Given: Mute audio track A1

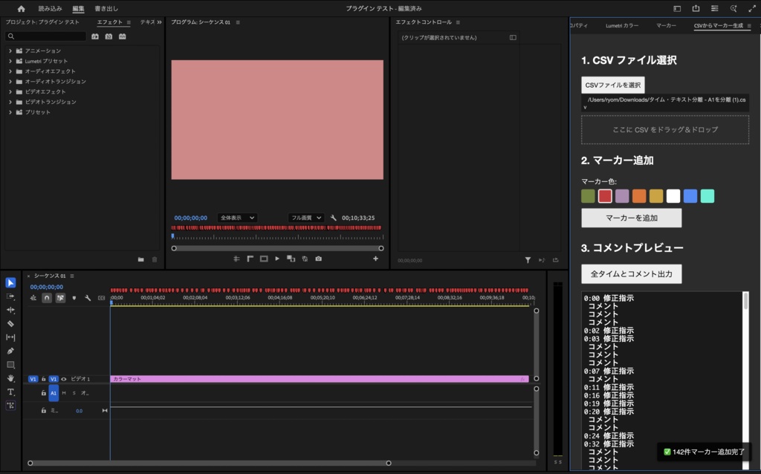Looking at the screenshot, I should (x=64, y=393).
